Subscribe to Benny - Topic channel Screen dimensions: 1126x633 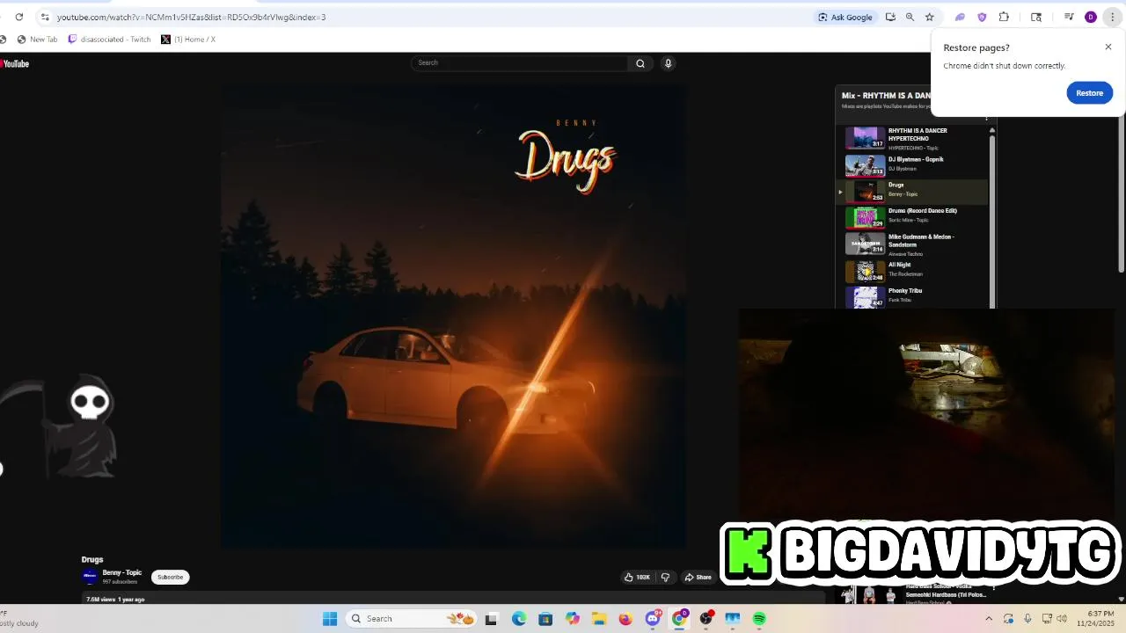(171, 578)
